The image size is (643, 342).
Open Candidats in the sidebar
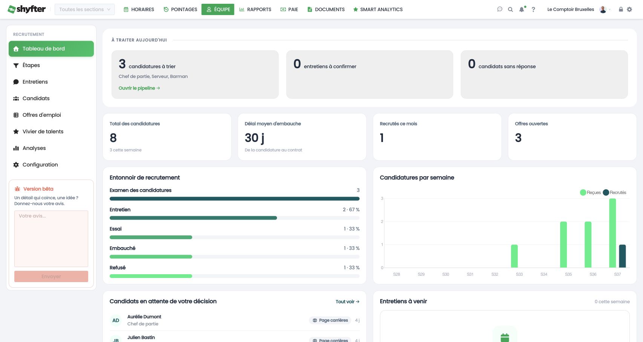coord(51,98)
